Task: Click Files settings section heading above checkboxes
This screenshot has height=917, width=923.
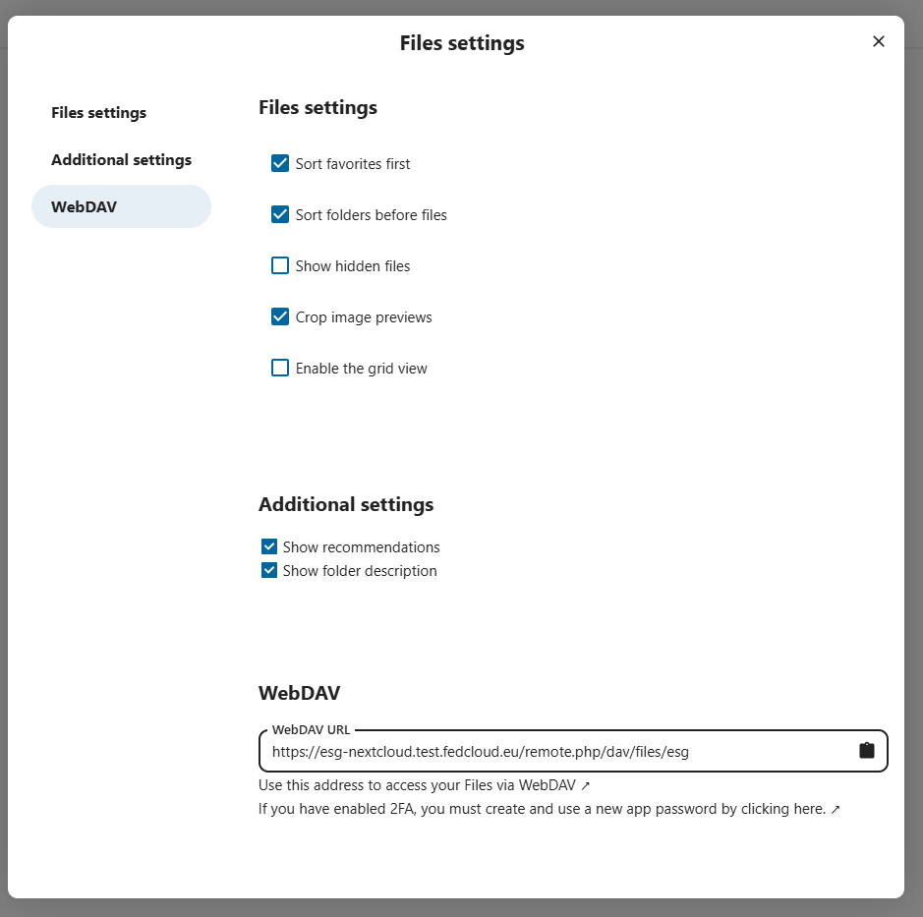Action: coord(317,108)
